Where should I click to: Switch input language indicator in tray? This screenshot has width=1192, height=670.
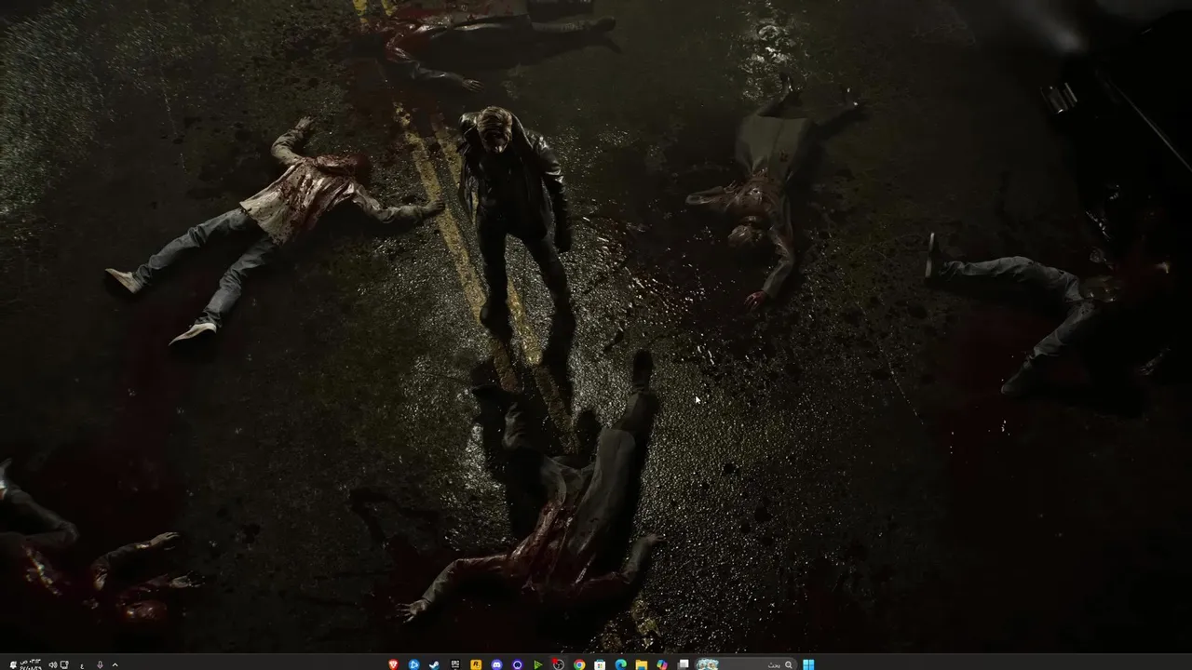[82, 665]
